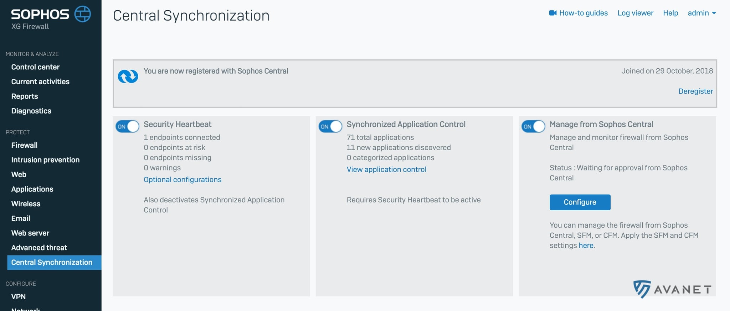Click '11 new applications discovered' text
This screenshot has height=311, width=730.
click(399, 147)
